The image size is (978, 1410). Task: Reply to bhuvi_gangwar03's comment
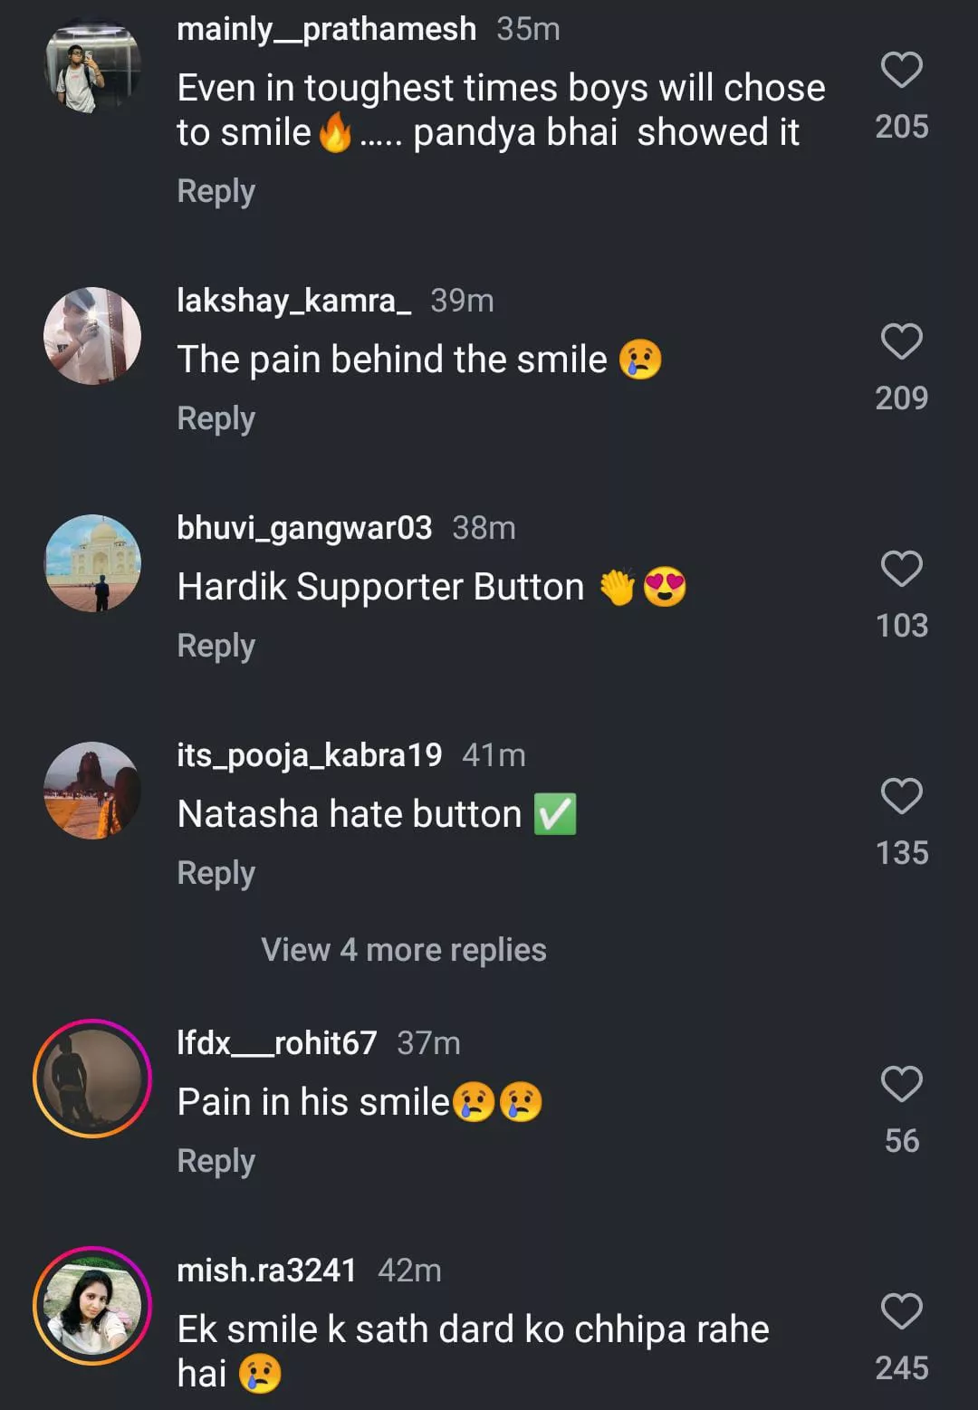coord(216,646)
